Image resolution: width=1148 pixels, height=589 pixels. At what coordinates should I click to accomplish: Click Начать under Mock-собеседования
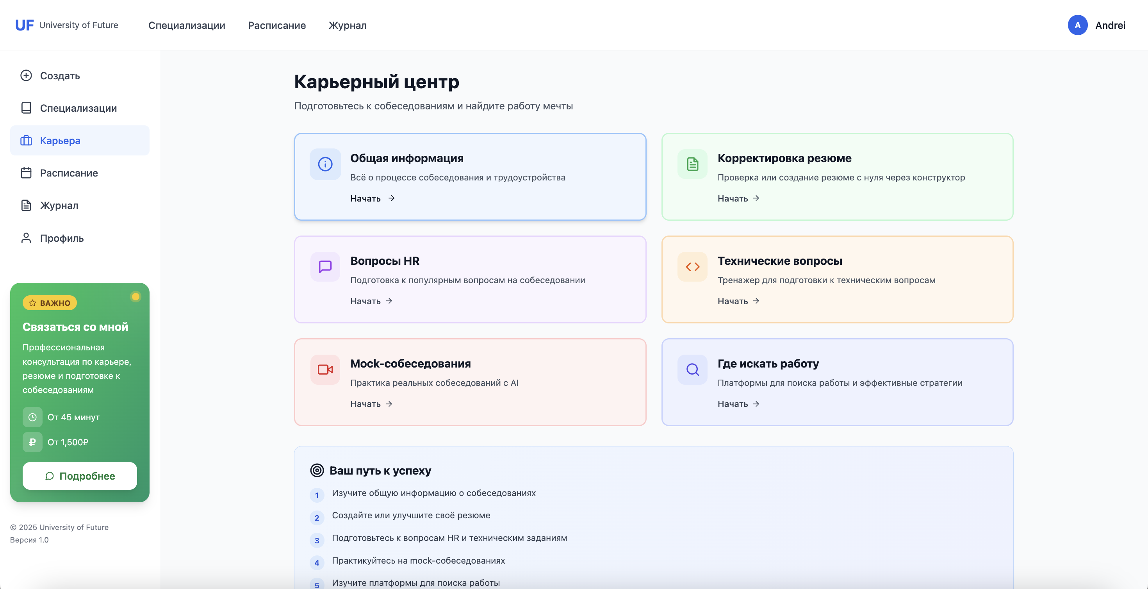(371, 404)
